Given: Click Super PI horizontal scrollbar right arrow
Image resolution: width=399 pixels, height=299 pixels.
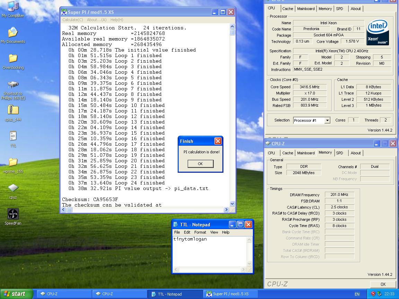Looking at the screenshot, I should (x=226, y=210).
